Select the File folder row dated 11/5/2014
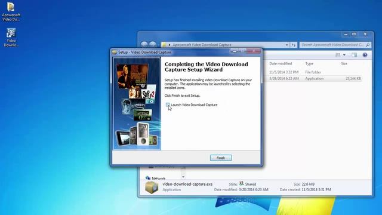 click(x=313, y=72)
